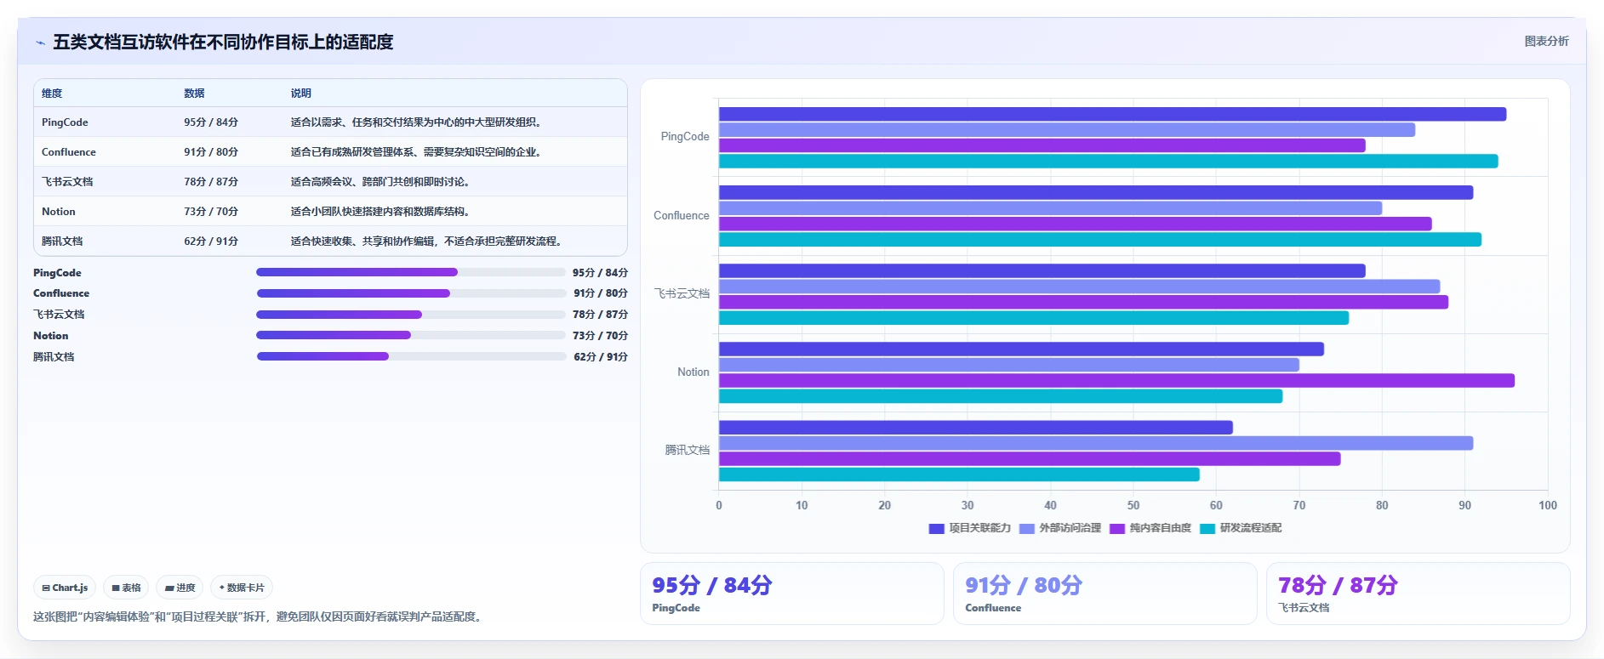
Task: Click the Confluence cell in the table
Action: pos(69,152)
